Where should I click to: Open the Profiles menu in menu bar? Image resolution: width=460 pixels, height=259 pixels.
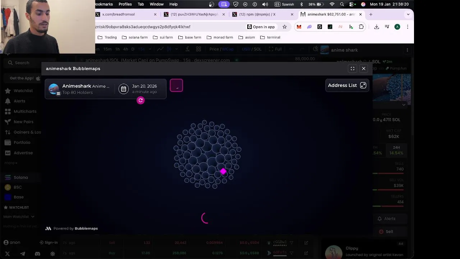(x=125, y=4)
